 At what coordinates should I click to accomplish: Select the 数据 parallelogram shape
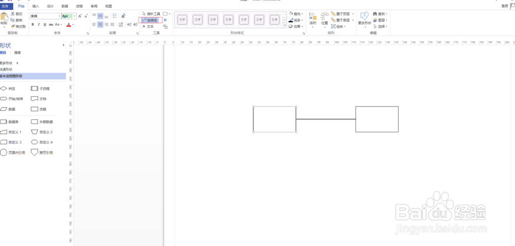[x=8, y=109]
